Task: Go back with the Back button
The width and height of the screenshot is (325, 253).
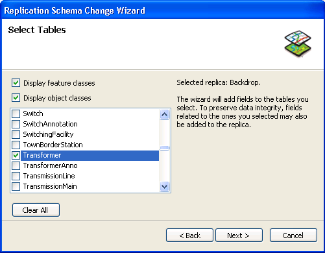Action: click(189, 235)
